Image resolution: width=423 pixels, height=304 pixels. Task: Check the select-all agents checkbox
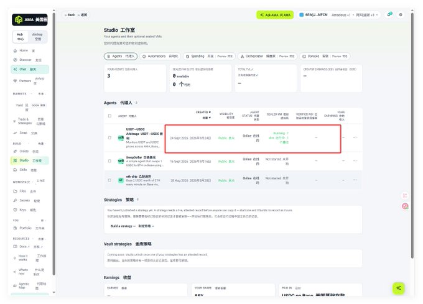pyautogui.click(x=109, y=116)
